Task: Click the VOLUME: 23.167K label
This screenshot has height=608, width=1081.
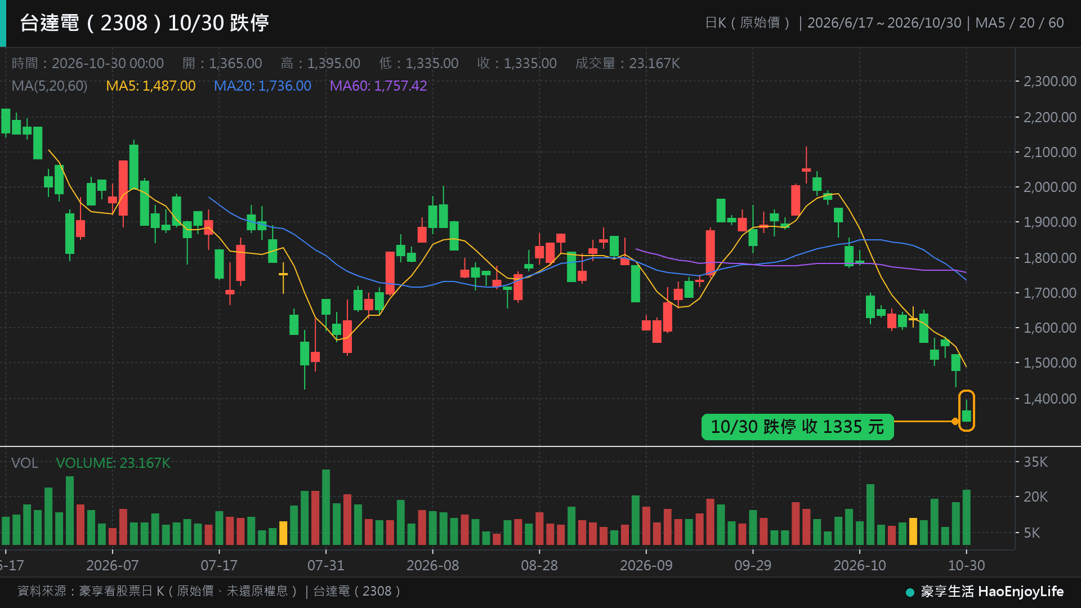Action: tap(113, 463)
